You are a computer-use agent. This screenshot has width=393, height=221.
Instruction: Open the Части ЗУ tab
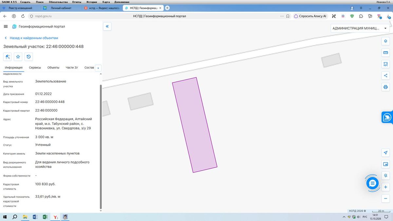click(x=72, y=68)
